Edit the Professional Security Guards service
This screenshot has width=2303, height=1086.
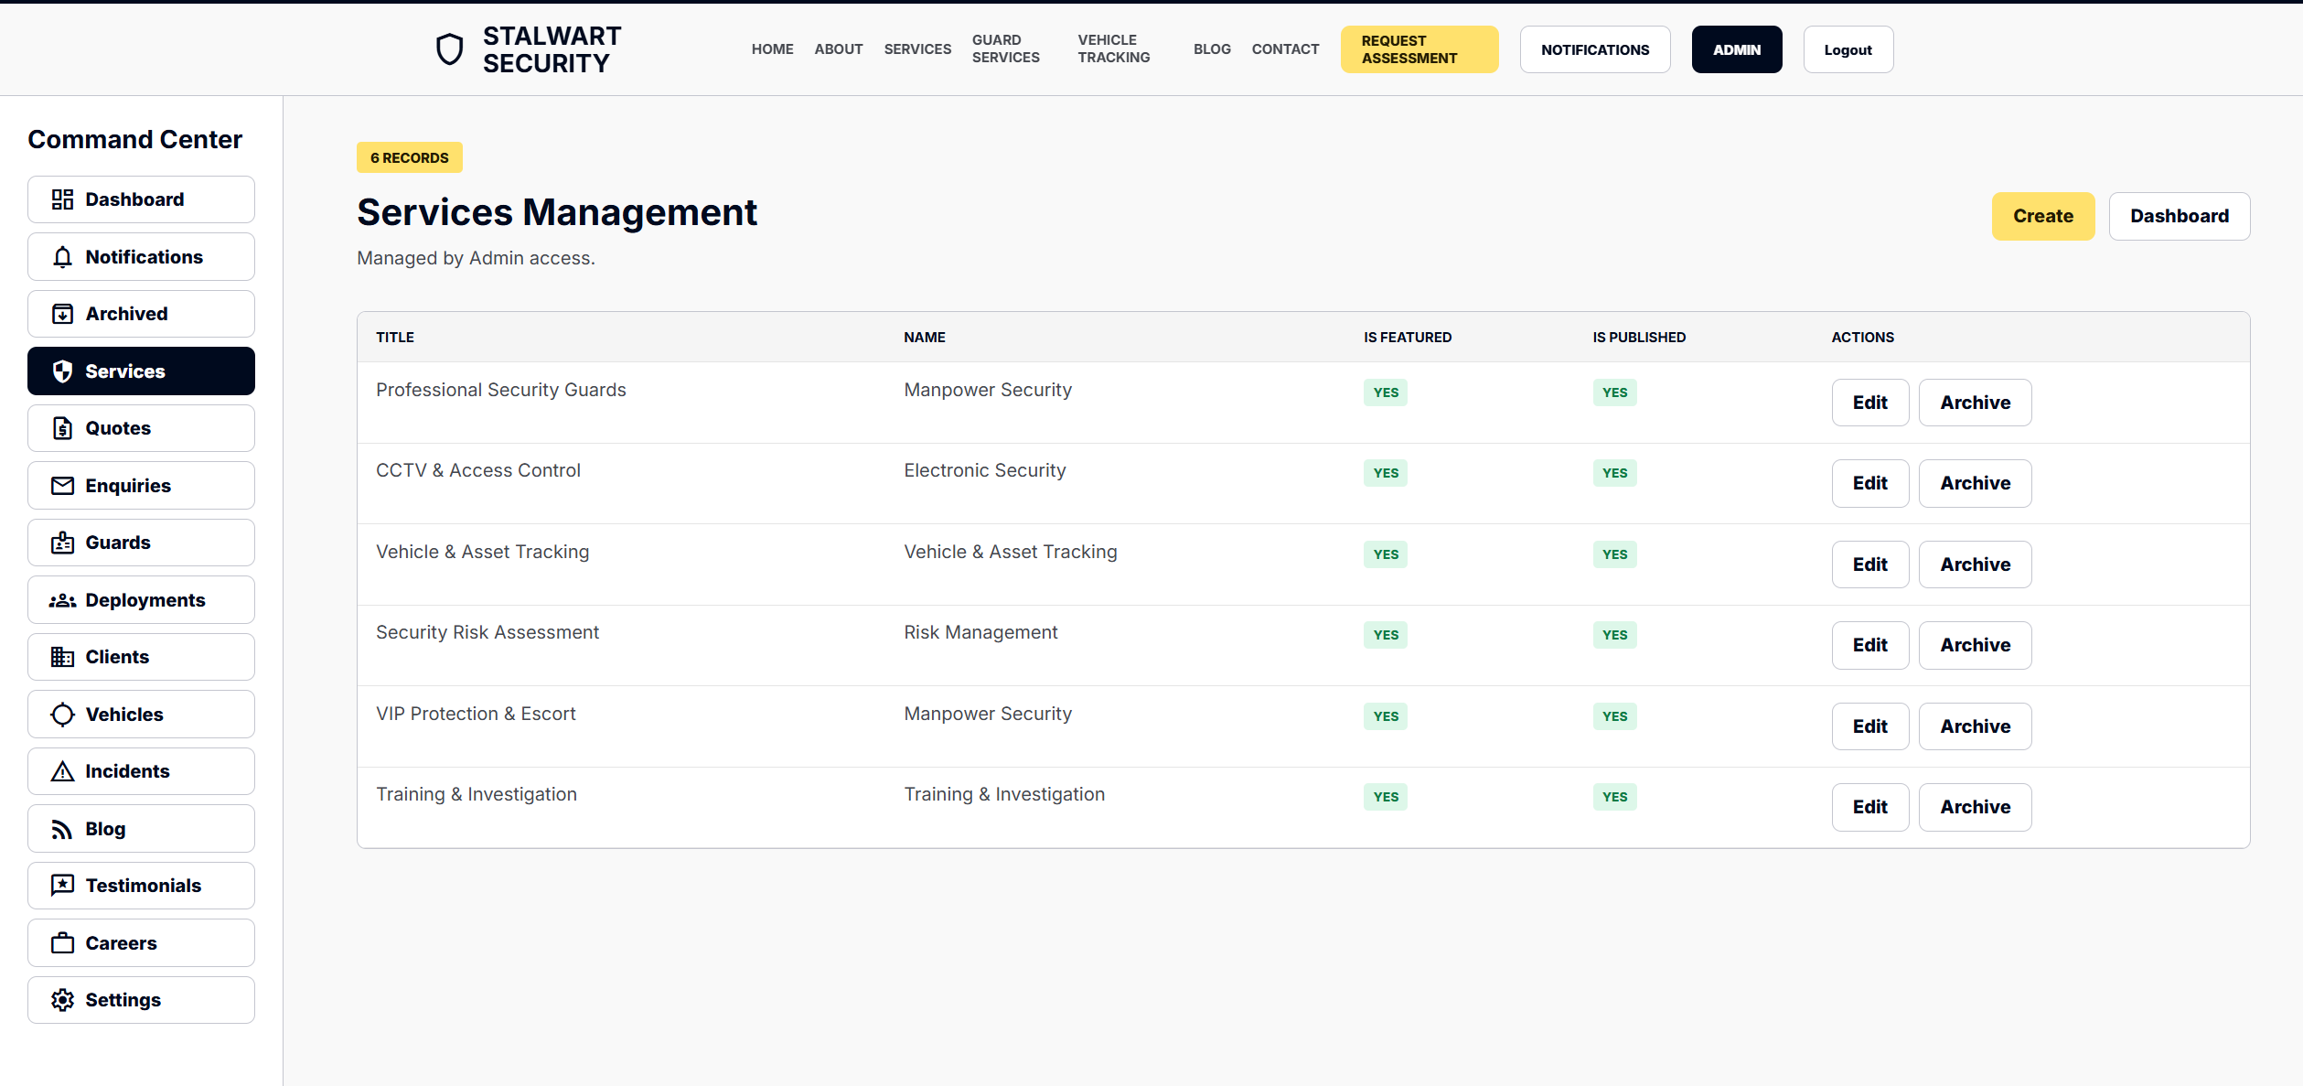tap(1870, 403)
